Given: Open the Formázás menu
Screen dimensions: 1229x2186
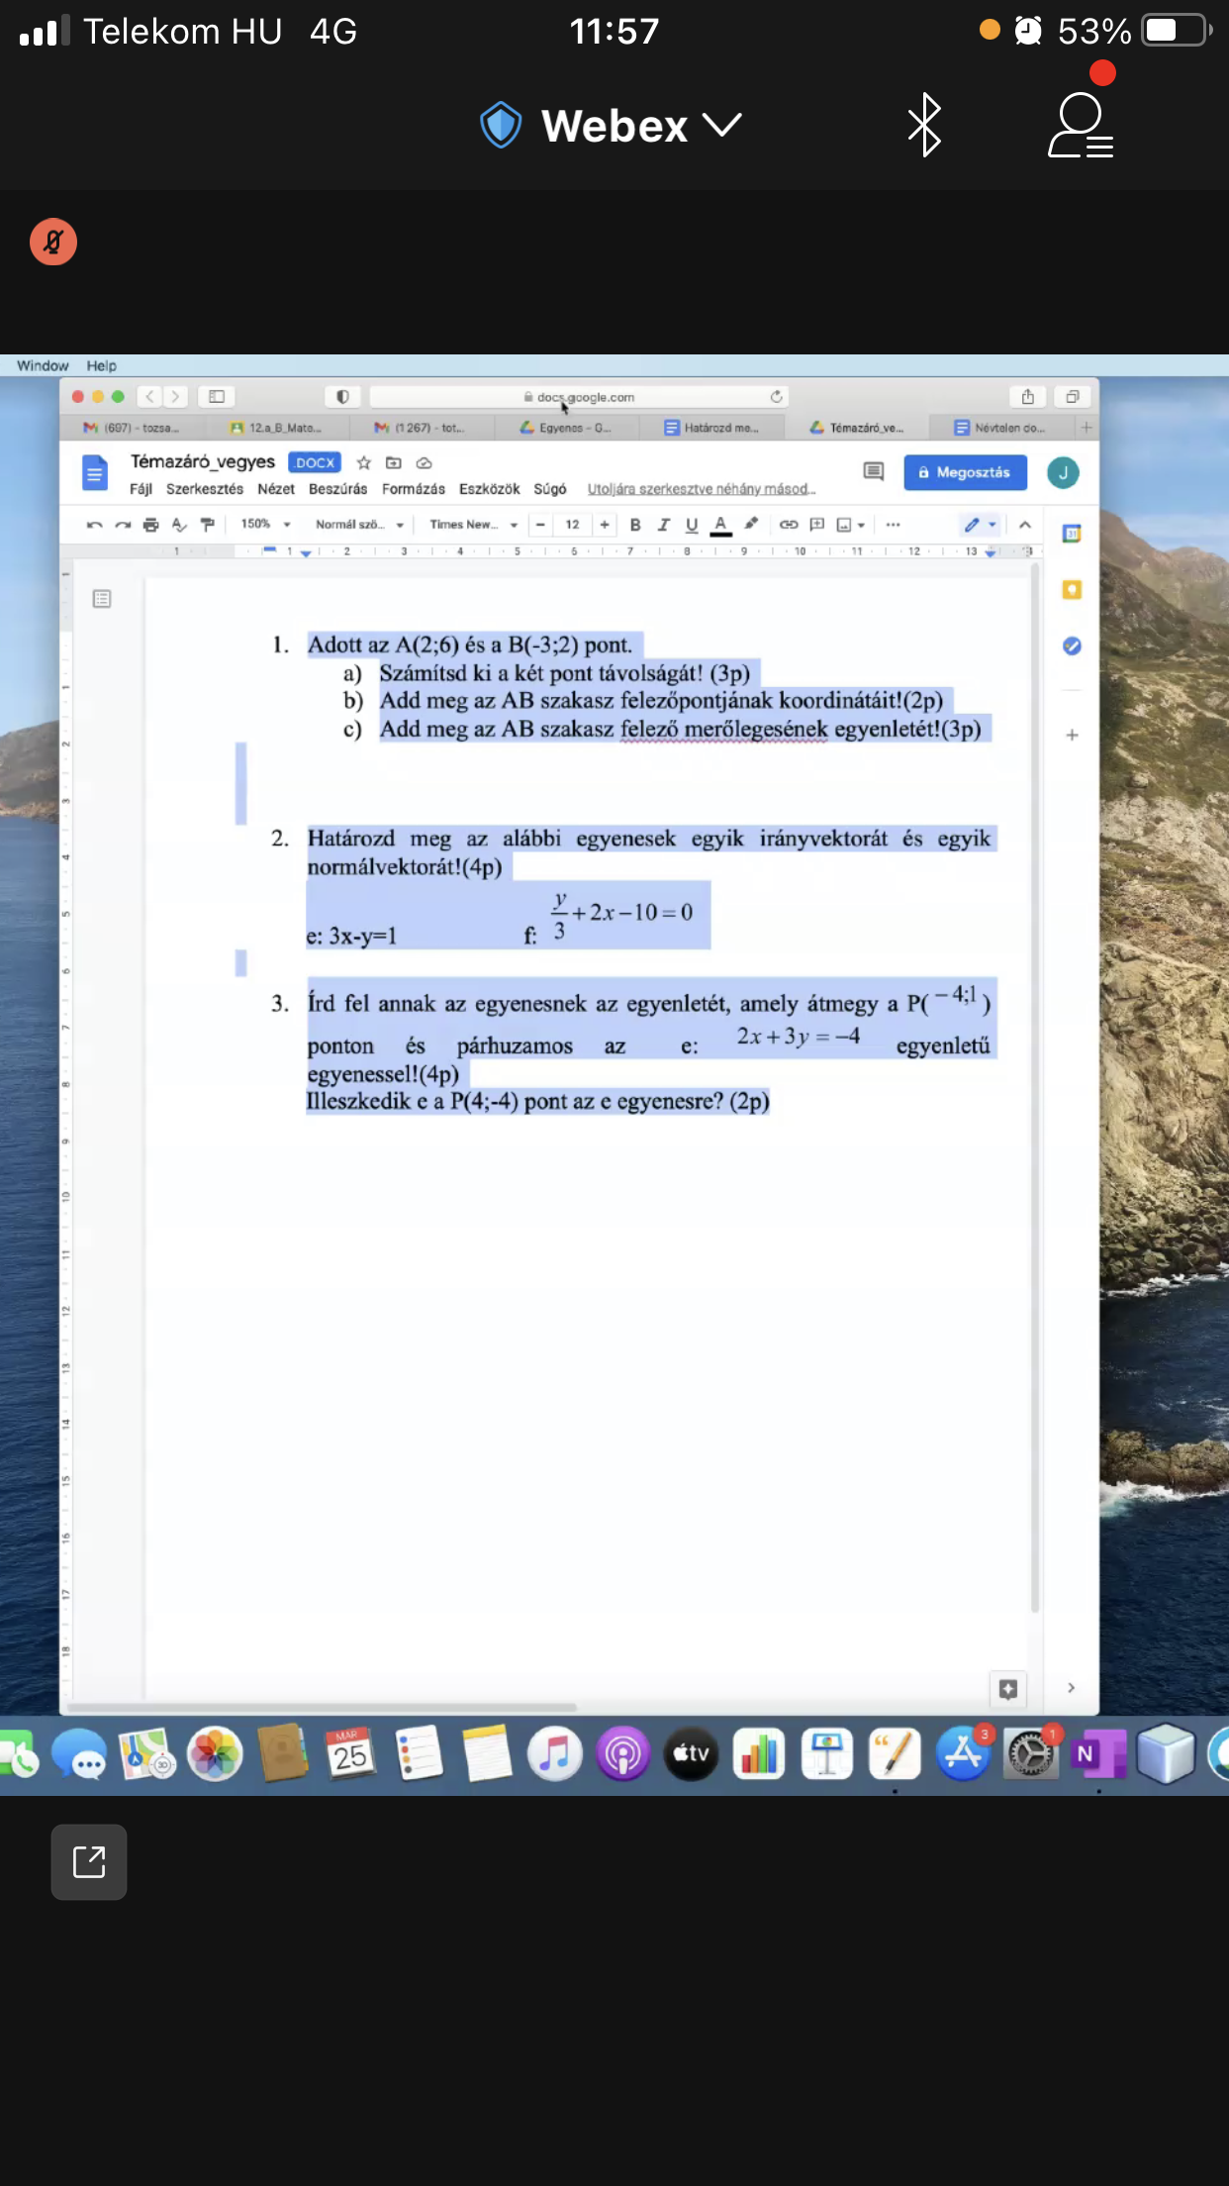Looking at the screenshot, I should click(413, 489).
